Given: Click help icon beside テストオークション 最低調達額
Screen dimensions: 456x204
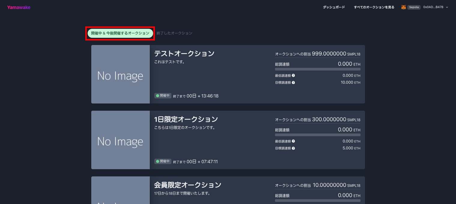Looking at the screenshot, I should coord(293,76).
